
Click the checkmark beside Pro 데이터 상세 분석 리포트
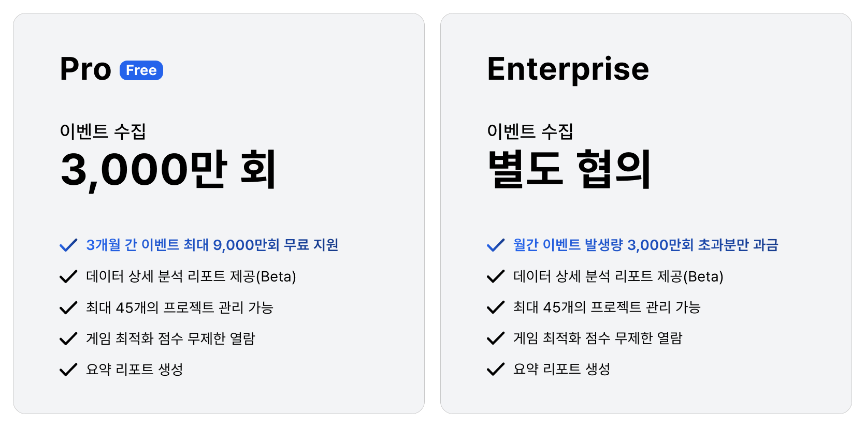point(68,276)
